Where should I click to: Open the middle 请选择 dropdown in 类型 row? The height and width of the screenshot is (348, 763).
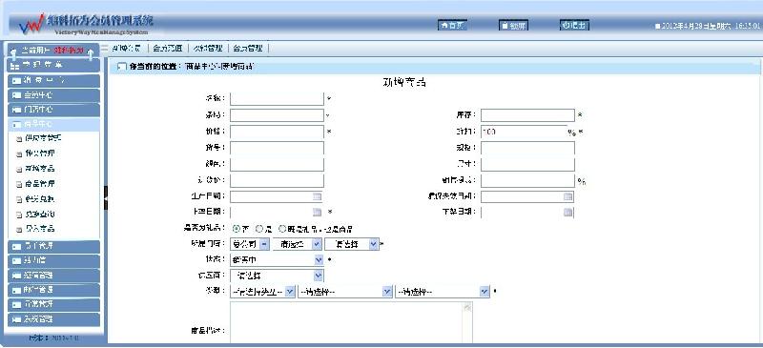(x=345, y=292)
